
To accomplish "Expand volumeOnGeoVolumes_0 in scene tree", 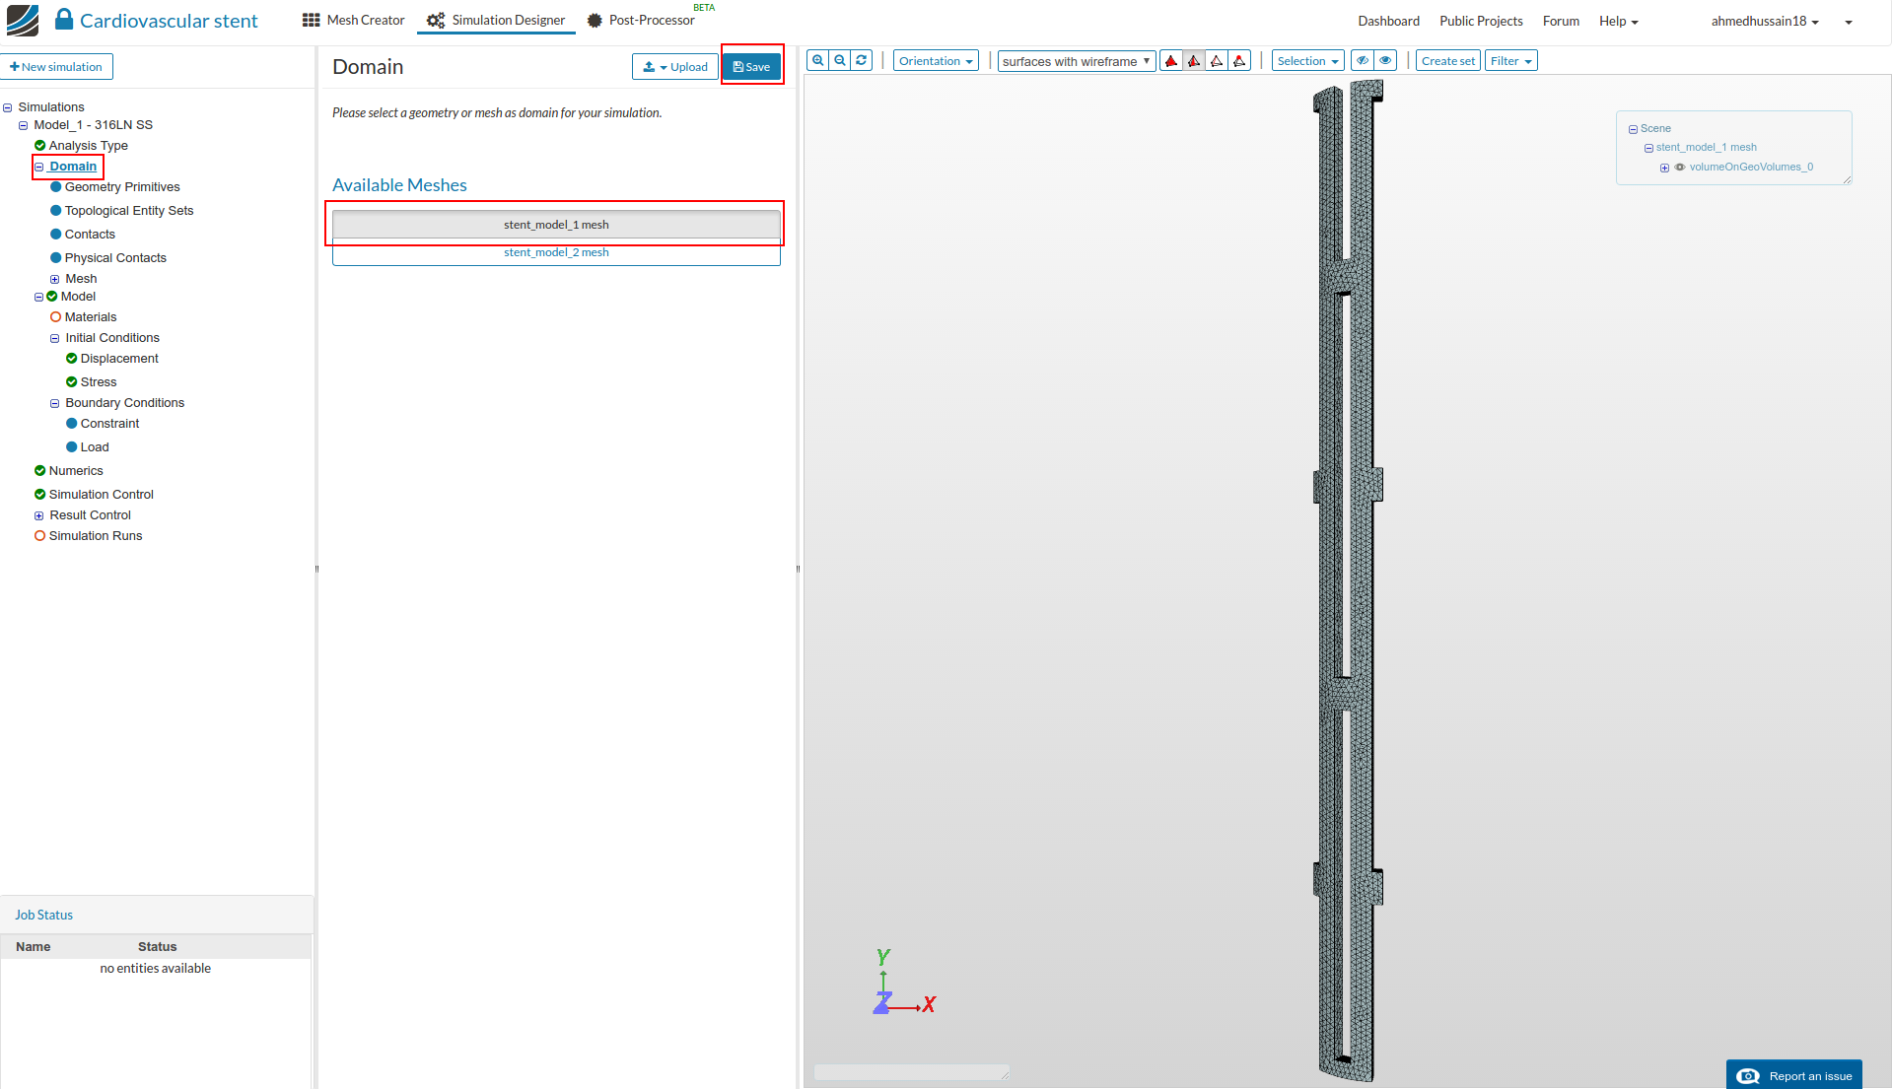I will [1665, 169].
